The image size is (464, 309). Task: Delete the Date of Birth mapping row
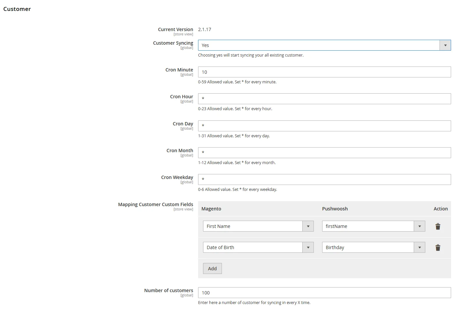tap(438, 247)
